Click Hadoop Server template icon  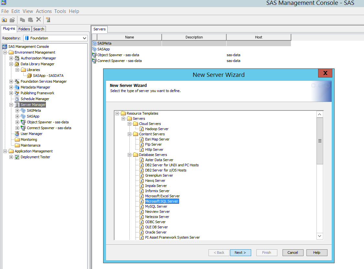[142, 129]
